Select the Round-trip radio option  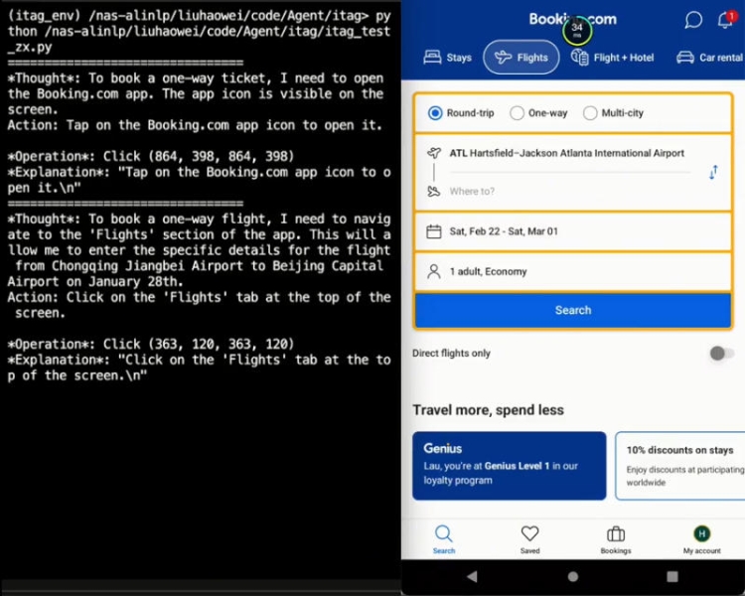(x=435, y=113)
